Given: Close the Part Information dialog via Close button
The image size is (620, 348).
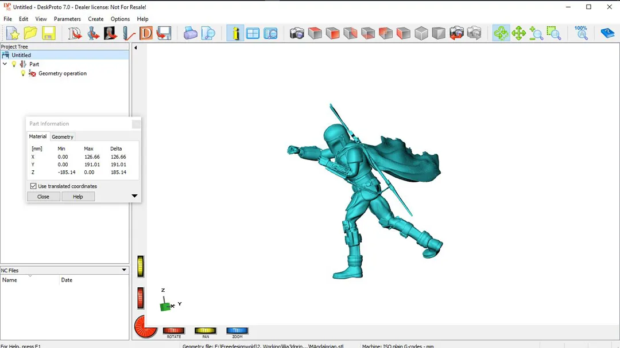Looking at the screenshot, I should (x=44, y=197).
